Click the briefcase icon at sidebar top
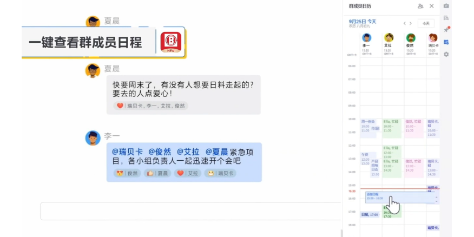 point(446,6)
